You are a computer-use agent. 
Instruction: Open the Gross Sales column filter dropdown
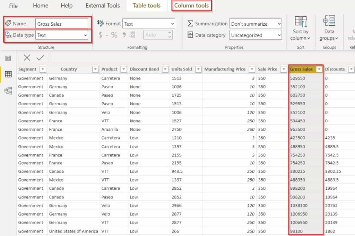pos(319,69)
